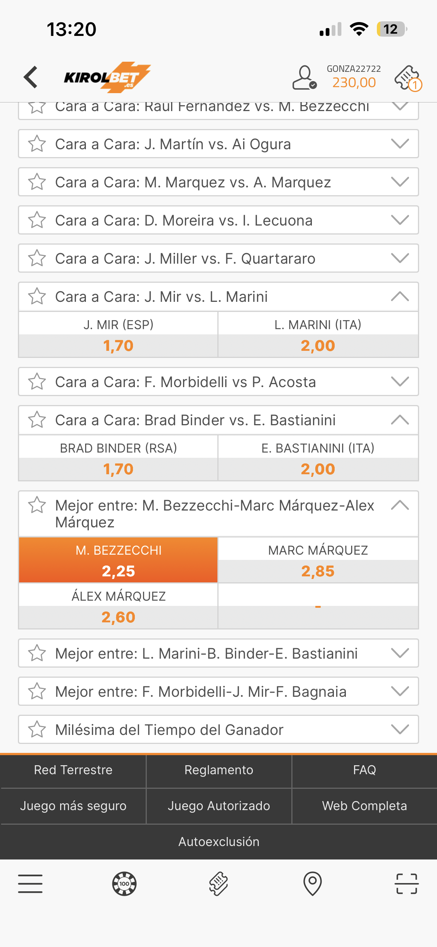Open the user account profile icon

coord(304,78)
